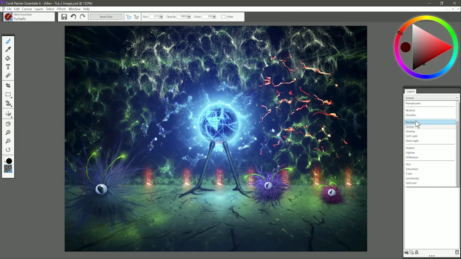Select the Dropper tool
Viewport: 461px width, 259px height.
click(x=8, y=50)
